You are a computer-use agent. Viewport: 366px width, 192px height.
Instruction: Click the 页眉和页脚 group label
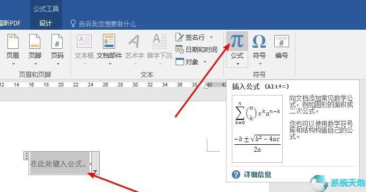point(35,75)
